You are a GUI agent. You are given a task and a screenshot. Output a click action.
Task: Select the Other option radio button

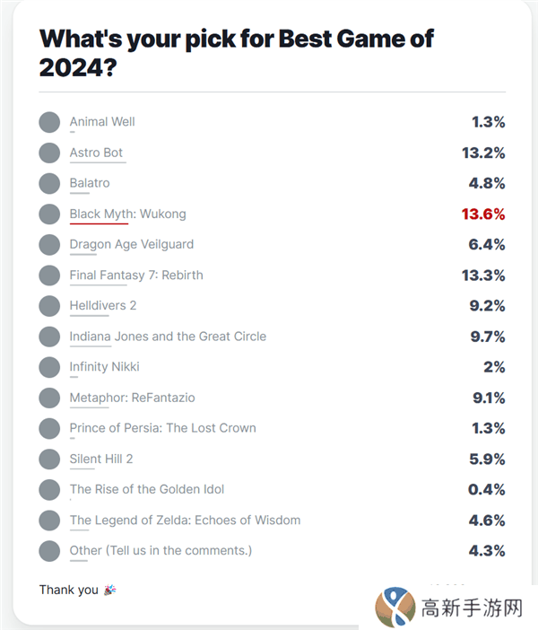tap(49, 550)
